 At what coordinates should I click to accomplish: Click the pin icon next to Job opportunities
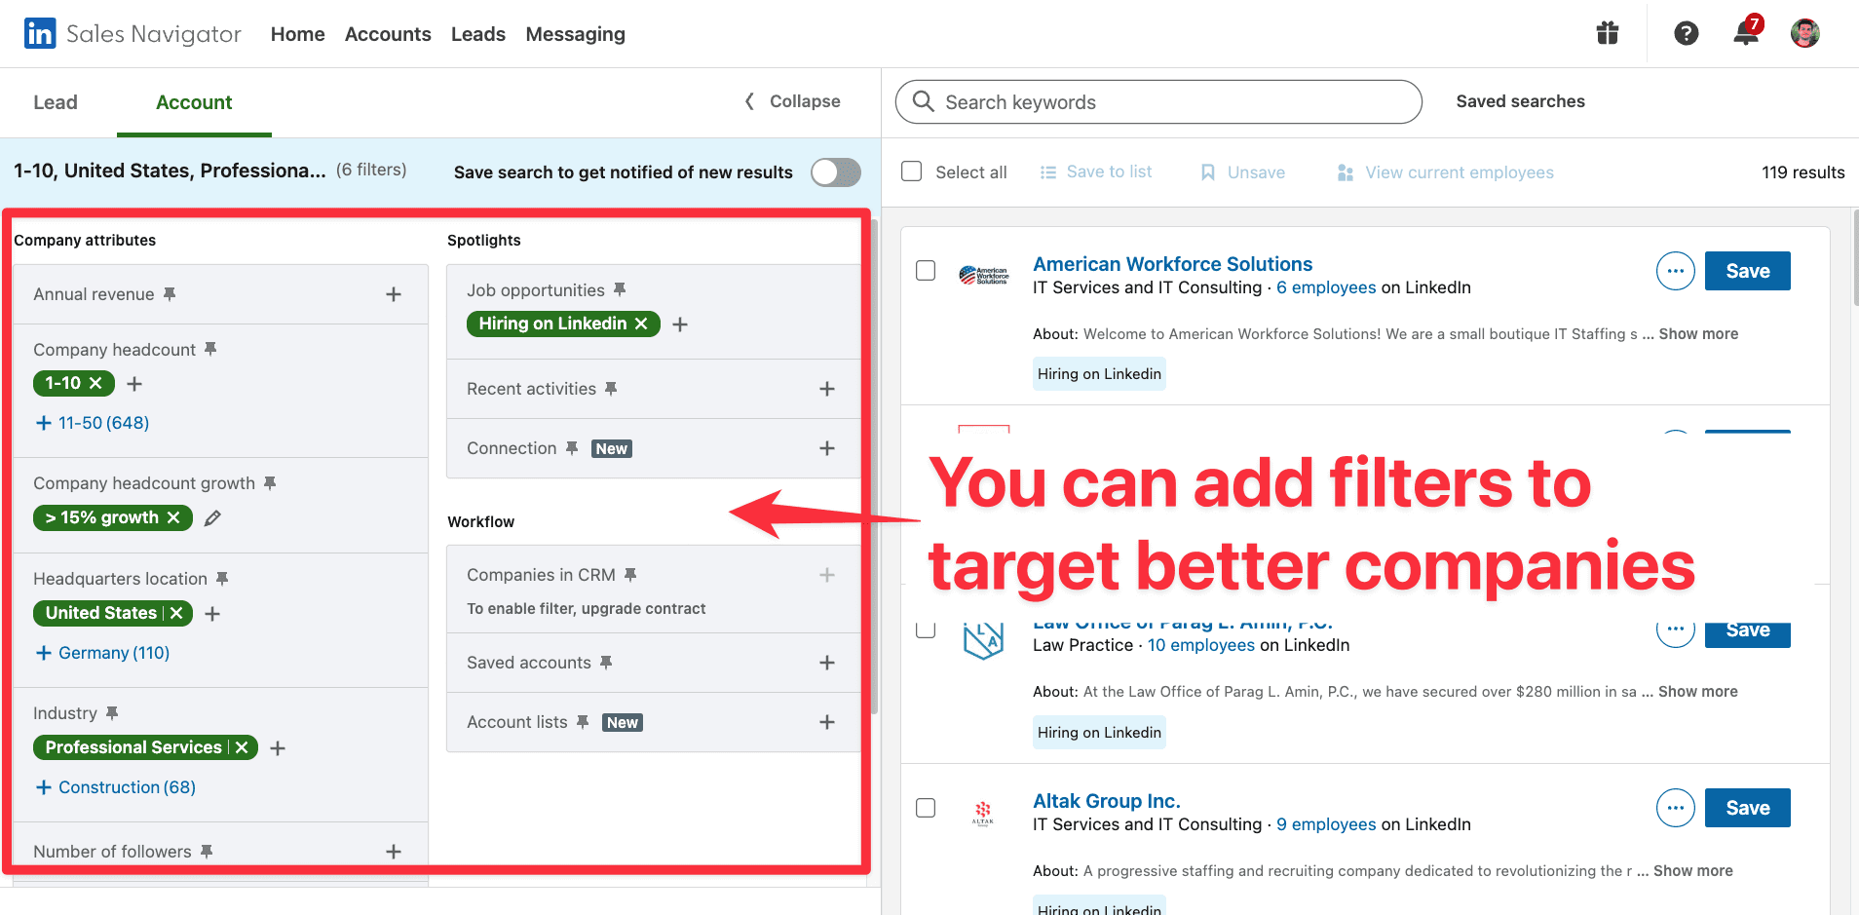[620, 289]
